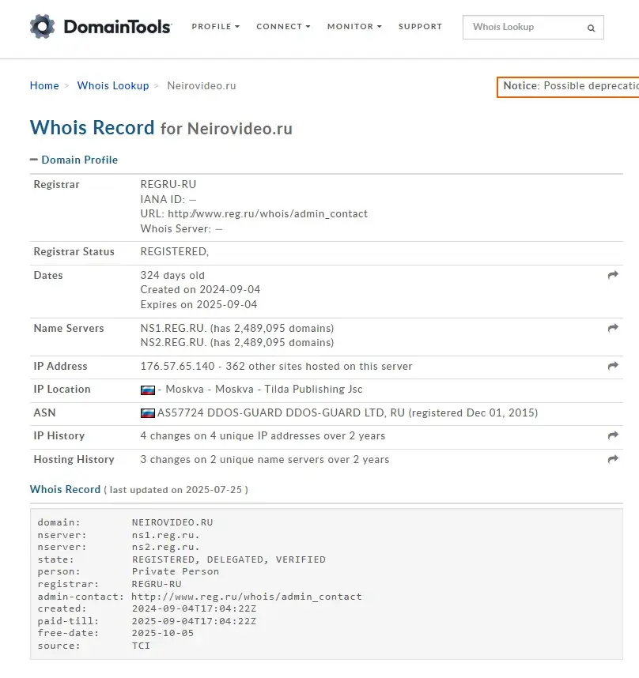Click the share arrow in IP History row

(613, 435)
